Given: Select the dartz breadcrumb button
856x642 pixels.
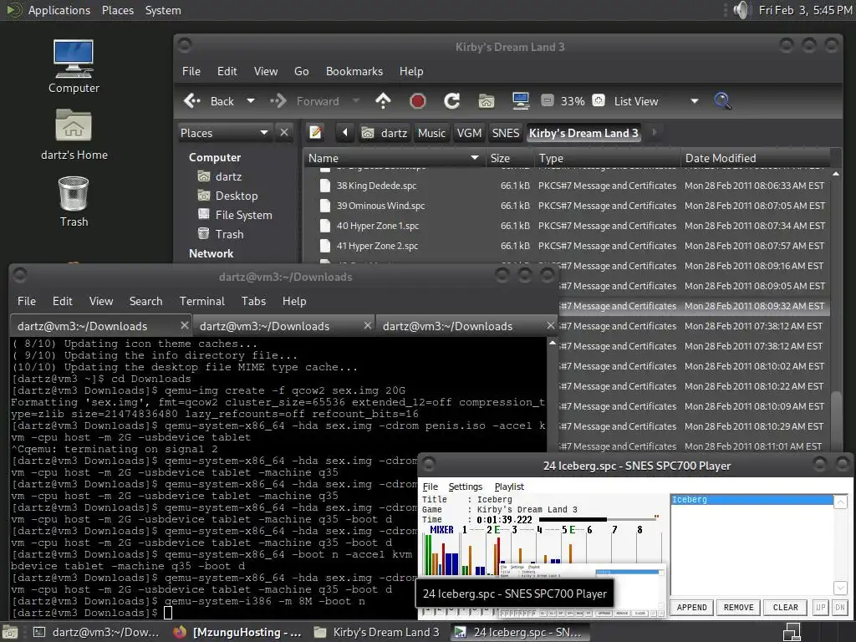Looking at the screenshot, I should [x=385, y=133].
